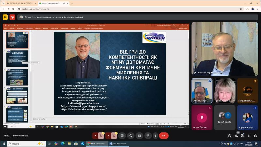Unmute the microphone
The height and width of the screenshot is (147, 261).
(x=101, y=136)
